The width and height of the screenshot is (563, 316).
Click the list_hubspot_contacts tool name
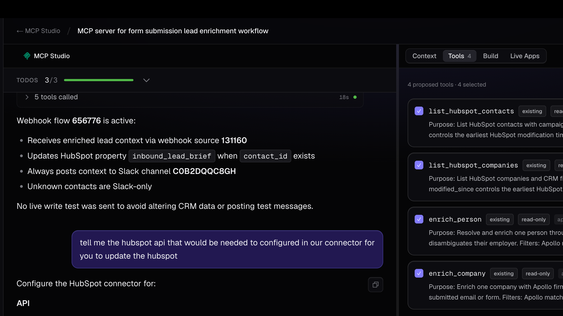click(x=471, y=111)
